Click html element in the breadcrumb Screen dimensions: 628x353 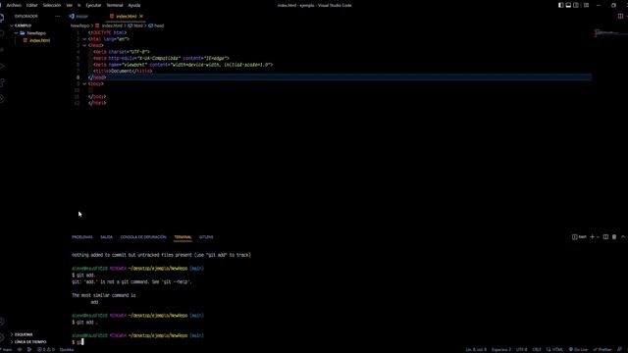(135, 25)
